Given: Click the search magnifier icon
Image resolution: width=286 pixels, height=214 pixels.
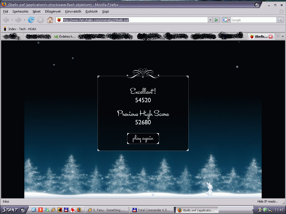Looking at the screenshot, I should [x=280, y=20].
